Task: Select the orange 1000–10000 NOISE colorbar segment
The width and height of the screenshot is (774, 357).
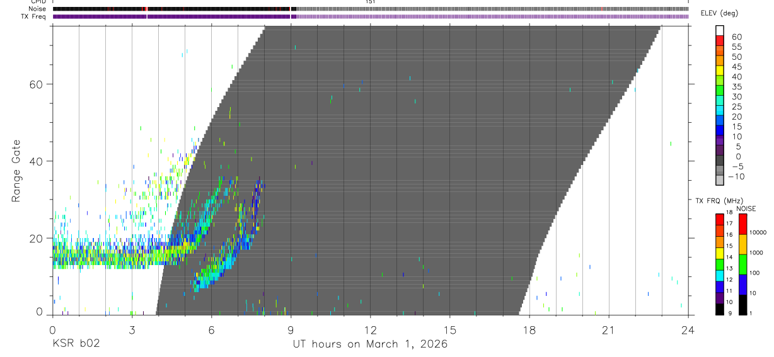Action: click(x=743, y=244)
